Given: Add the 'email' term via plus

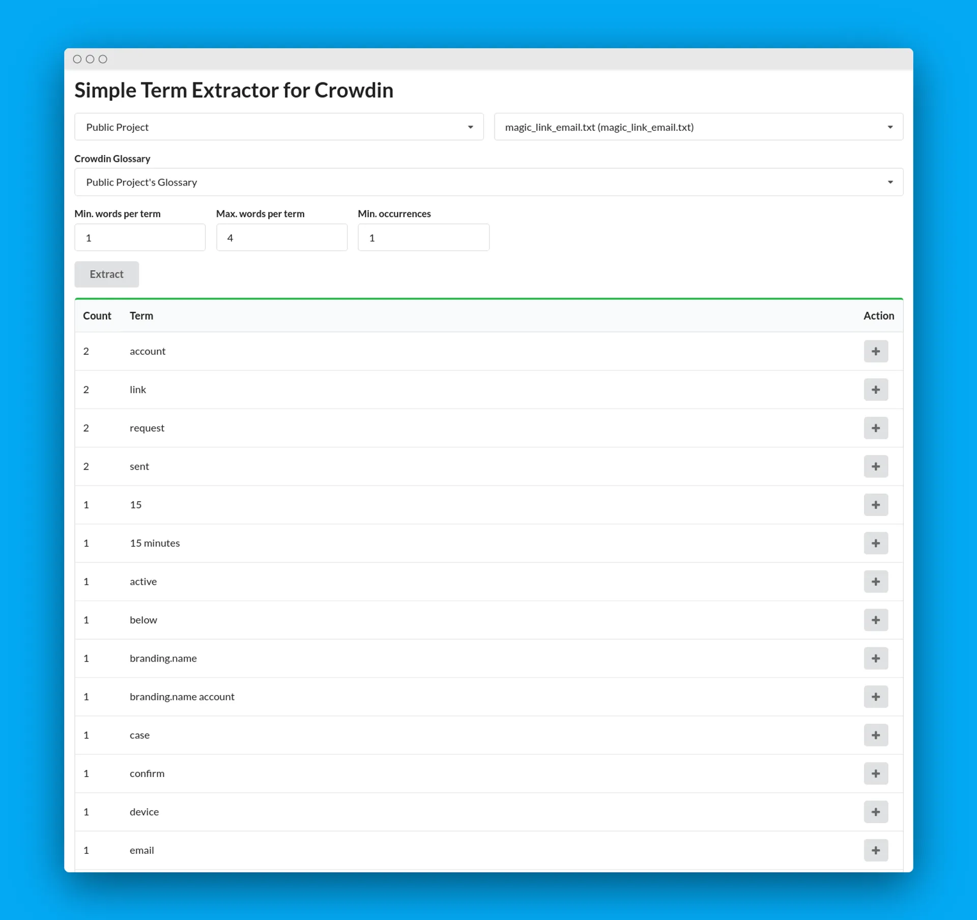Looking at the screenshot, I should [x=875, y=850].
